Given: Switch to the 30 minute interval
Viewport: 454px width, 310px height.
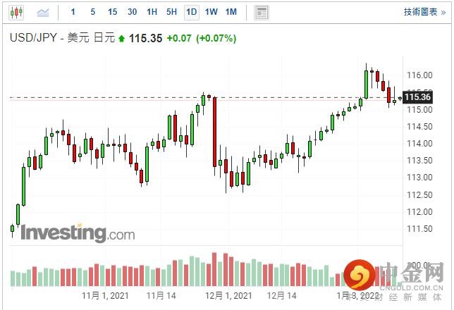Looking at the screenshot, I should click(x=133, y=13).
